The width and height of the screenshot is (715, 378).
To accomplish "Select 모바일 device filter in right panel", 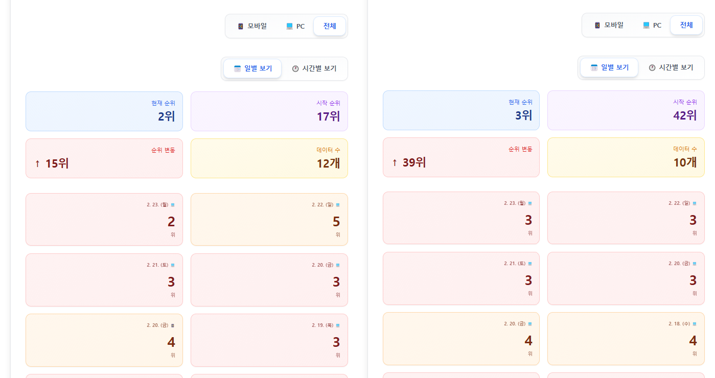I will click(x=609, y=25).
